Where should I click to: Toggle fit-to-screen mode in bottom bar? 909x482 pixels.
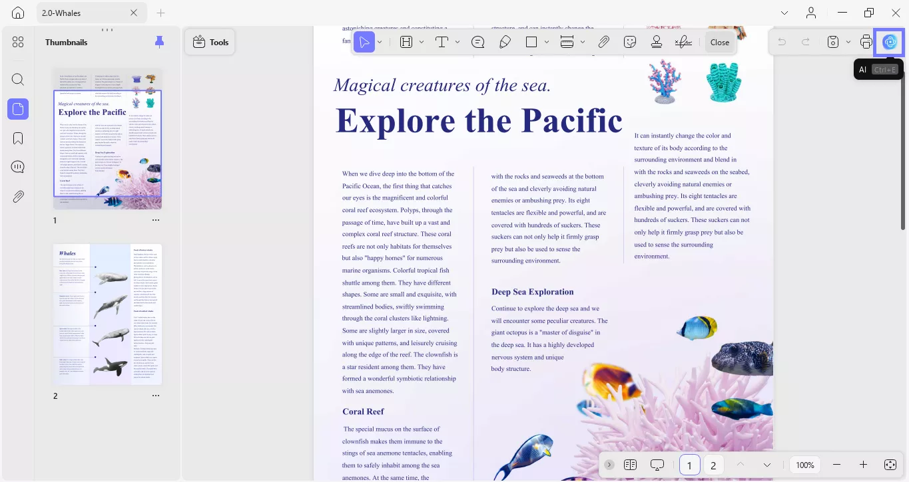click(890, 465)
